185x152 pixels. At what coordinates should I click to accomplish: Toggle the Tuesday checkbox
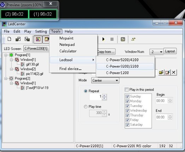click(127, 106)
